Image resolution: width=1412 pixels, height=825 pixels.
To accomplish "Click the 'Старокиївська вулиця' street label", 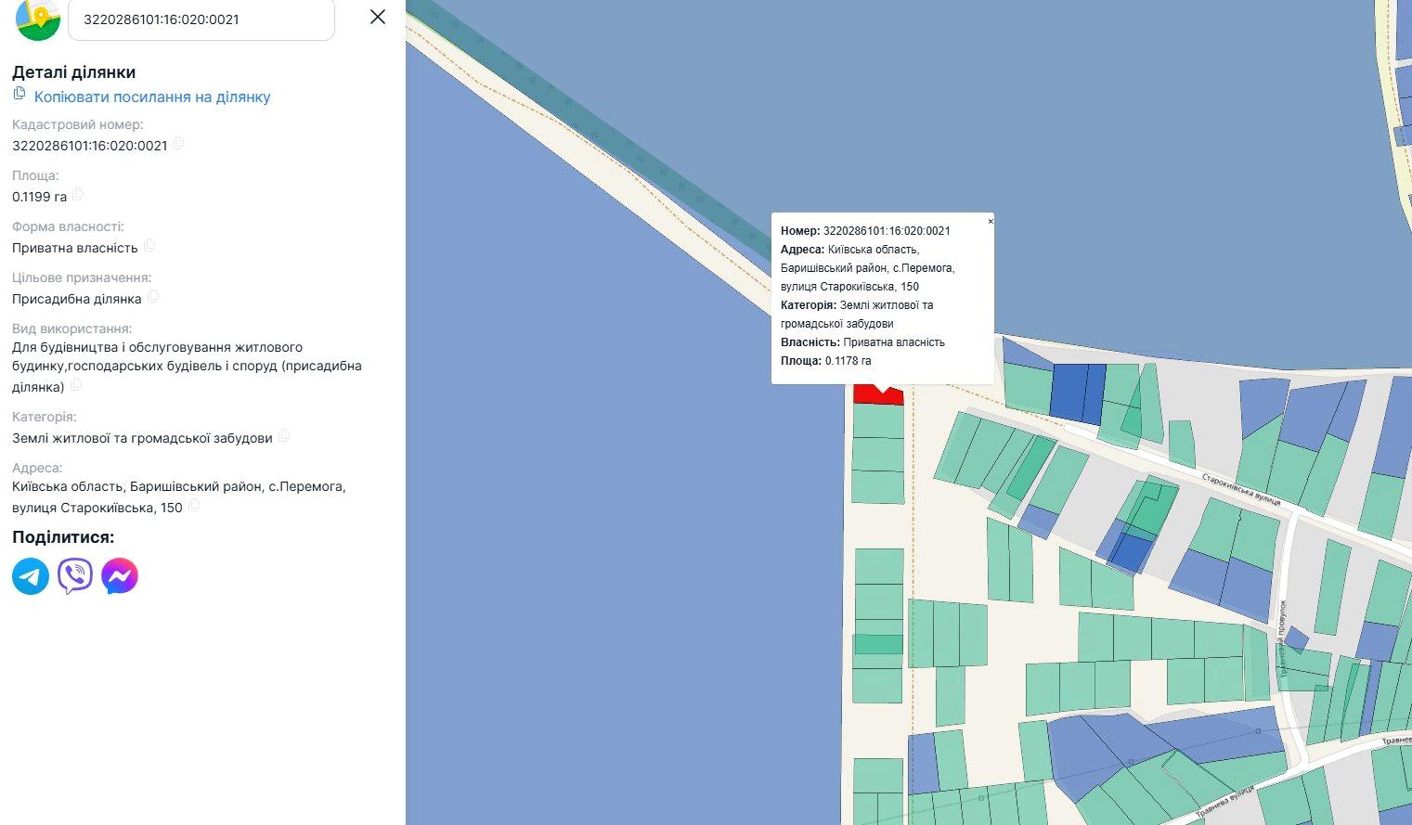I will [1240, 489].
